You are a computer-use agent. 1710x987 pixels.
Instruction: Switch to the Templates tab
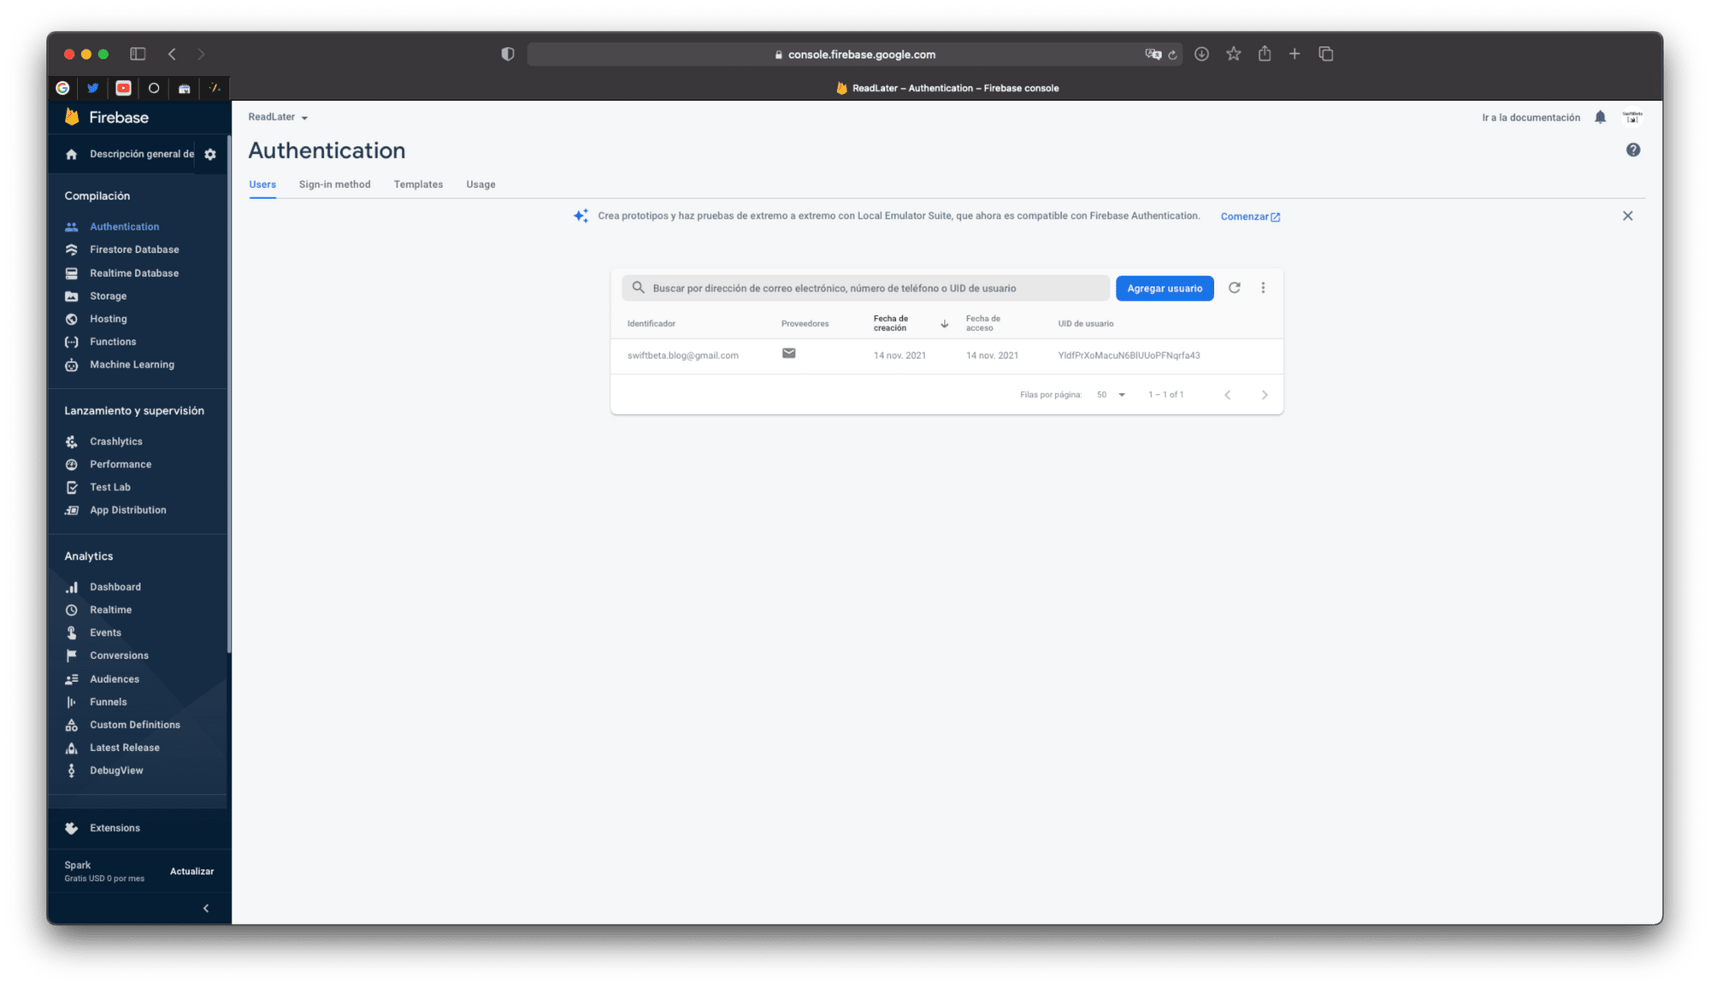pyautogui.click(x=417, y=185)
